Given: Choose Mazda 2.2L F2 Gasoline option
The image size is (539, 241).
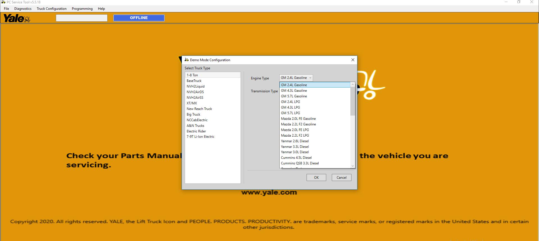Looking at the screenshot, I should pyautogui.click(x=315, y=124).
